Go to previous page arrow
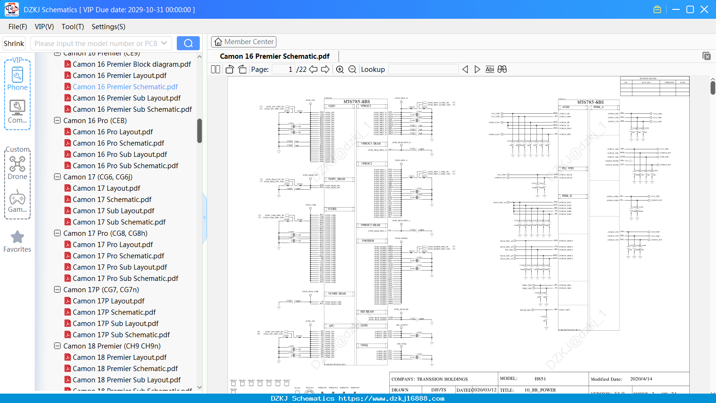Viewport: 716px width, 403px height. [313, 69]
